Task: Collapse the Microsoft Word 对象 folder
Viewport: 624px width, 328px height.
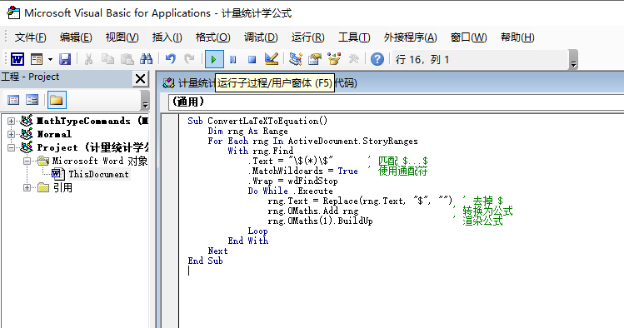Action: 27,161
